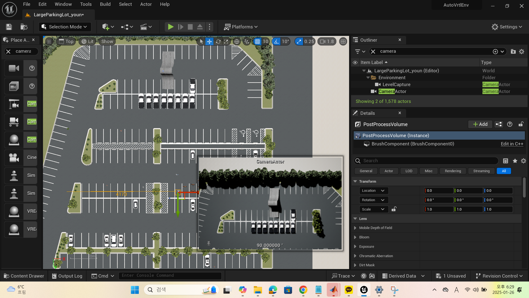Click the Edit in C++ link

point(512,144)
